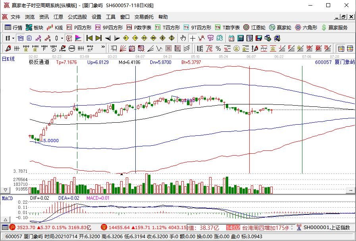Viewport: 356px width, 241px height.
Task: Click the red vertical cycle line
Action: (249, 120)
